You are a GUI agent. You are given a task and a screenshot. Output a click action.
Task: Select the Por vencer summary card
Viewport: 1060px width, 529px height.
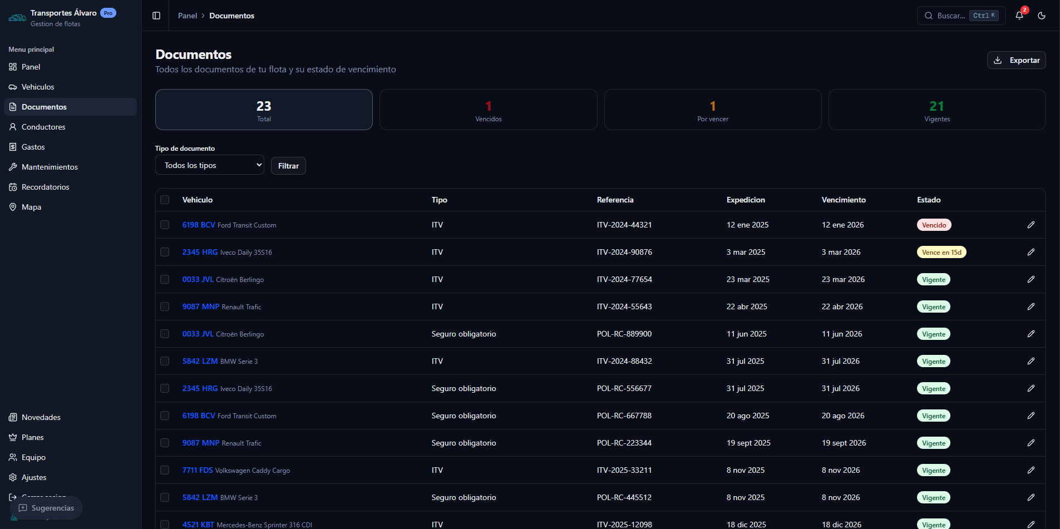click(712, 110)
